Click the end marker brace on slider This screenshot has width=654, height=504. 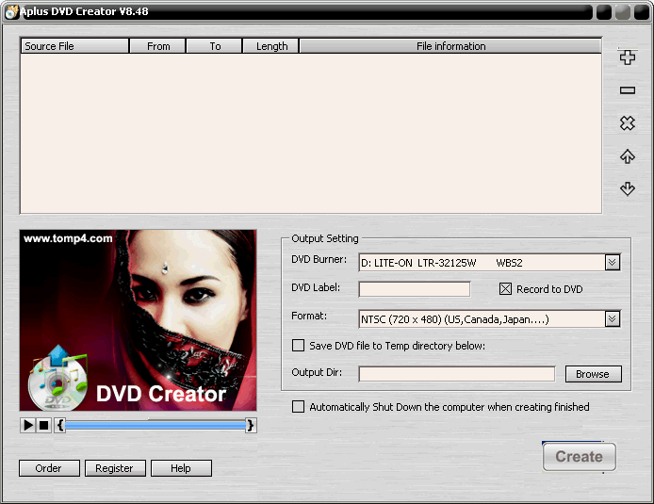[x=251, y=425]
